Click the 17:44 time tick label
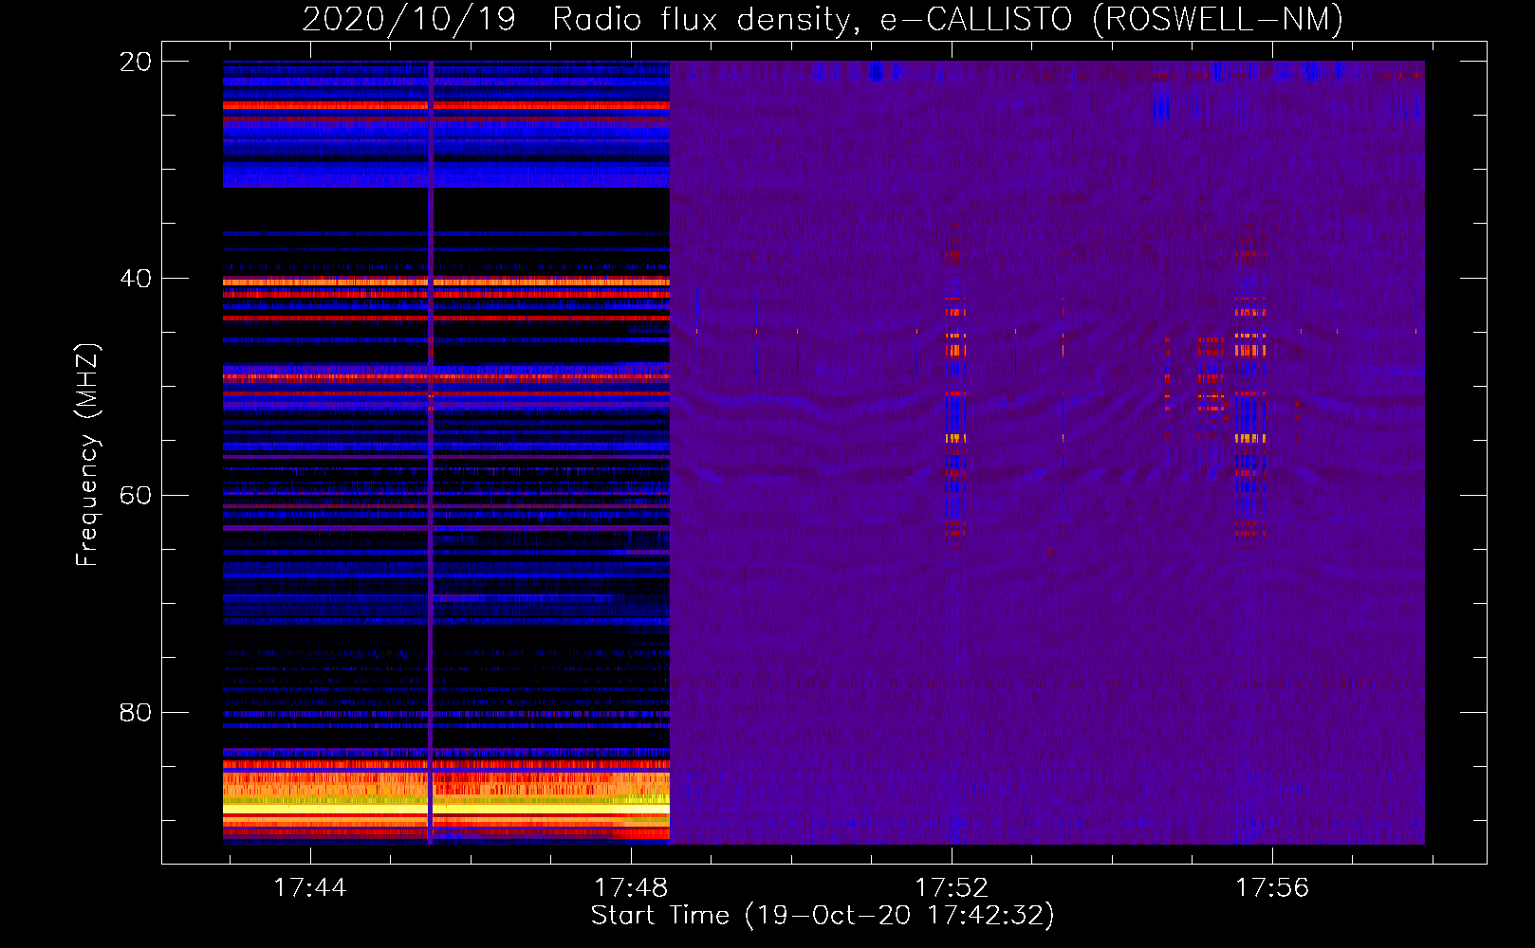1535x948 pixels. pos(310,888)
